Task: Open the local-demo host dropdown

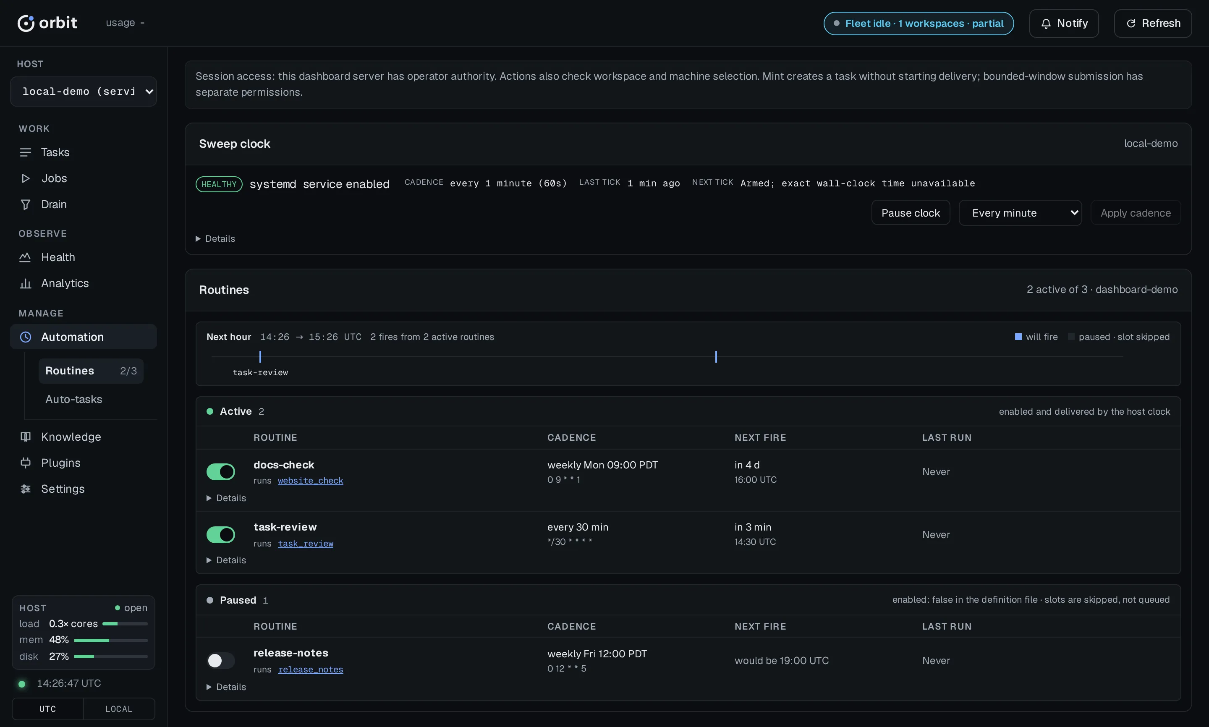Action: pos(83,91)
